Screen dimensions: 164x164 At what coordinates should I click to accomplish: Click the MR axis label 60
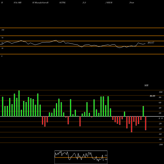coord(160,103)
